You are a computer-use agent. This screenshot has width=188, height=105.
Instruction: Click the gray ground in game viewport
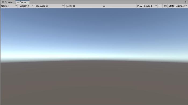point(94,84)
